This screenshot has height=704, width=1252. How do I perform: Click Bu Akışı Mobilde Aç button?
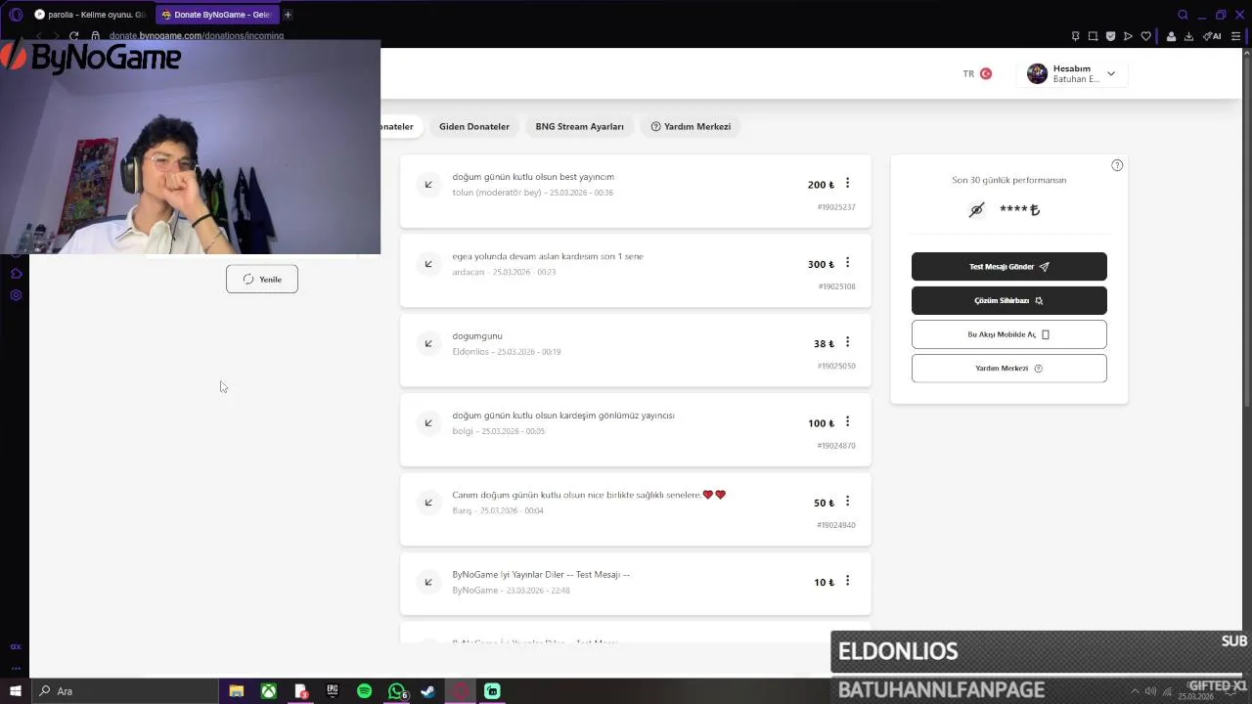(x=1009, y=334)
